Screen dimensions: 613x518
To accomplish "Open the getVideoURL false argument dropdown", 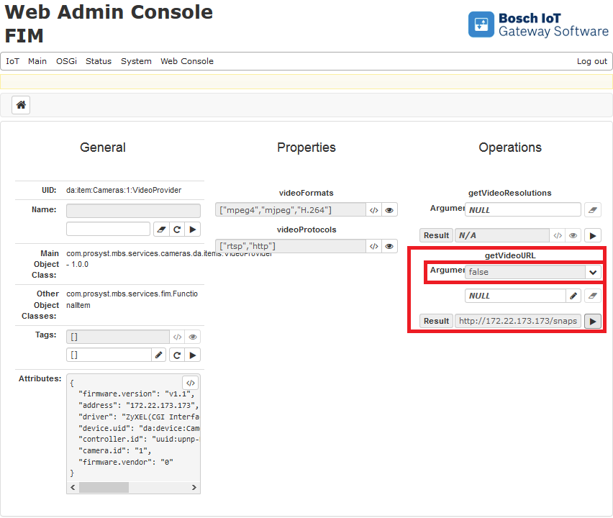I will (593, 272).
